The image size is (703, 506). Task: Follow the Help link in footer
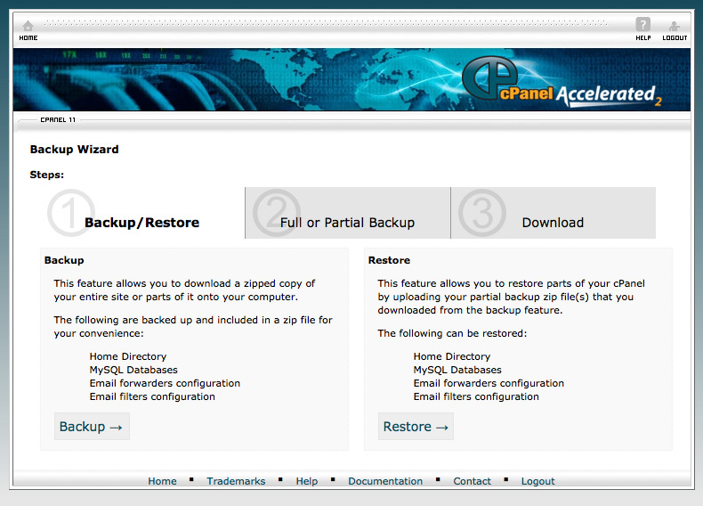coord(307,481)
